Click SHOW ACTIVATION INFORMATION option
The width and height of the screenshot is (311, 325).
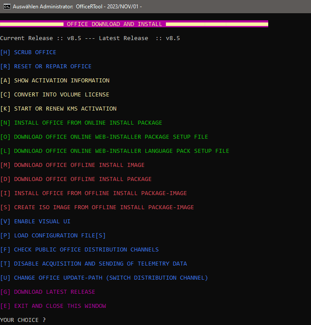coord(61,81)
